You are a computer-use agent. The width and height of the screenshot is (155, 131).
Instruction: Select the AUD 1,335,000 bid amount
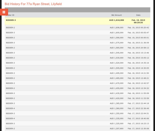click(x=117, y=118)
